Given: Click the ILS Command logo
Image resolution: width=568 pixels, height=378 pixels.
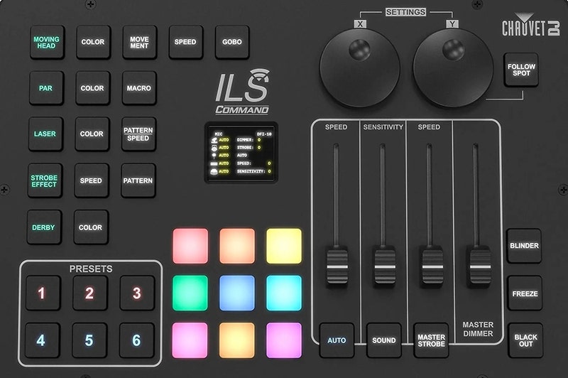Looking at the screenshot, I should tap(242, 92).
